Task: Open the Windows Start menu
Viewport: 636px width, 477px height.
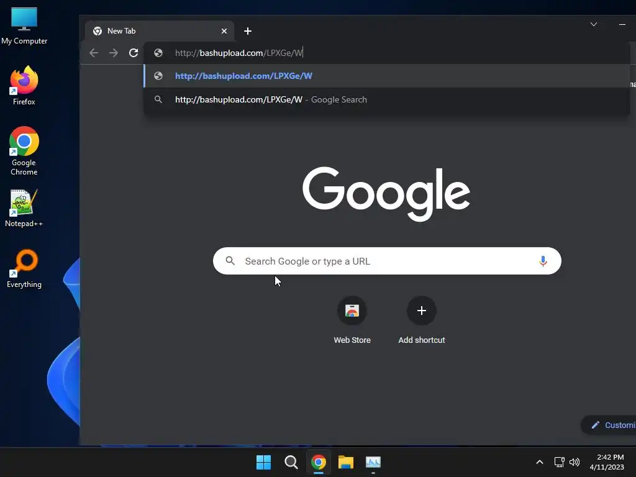Action: 263,462
